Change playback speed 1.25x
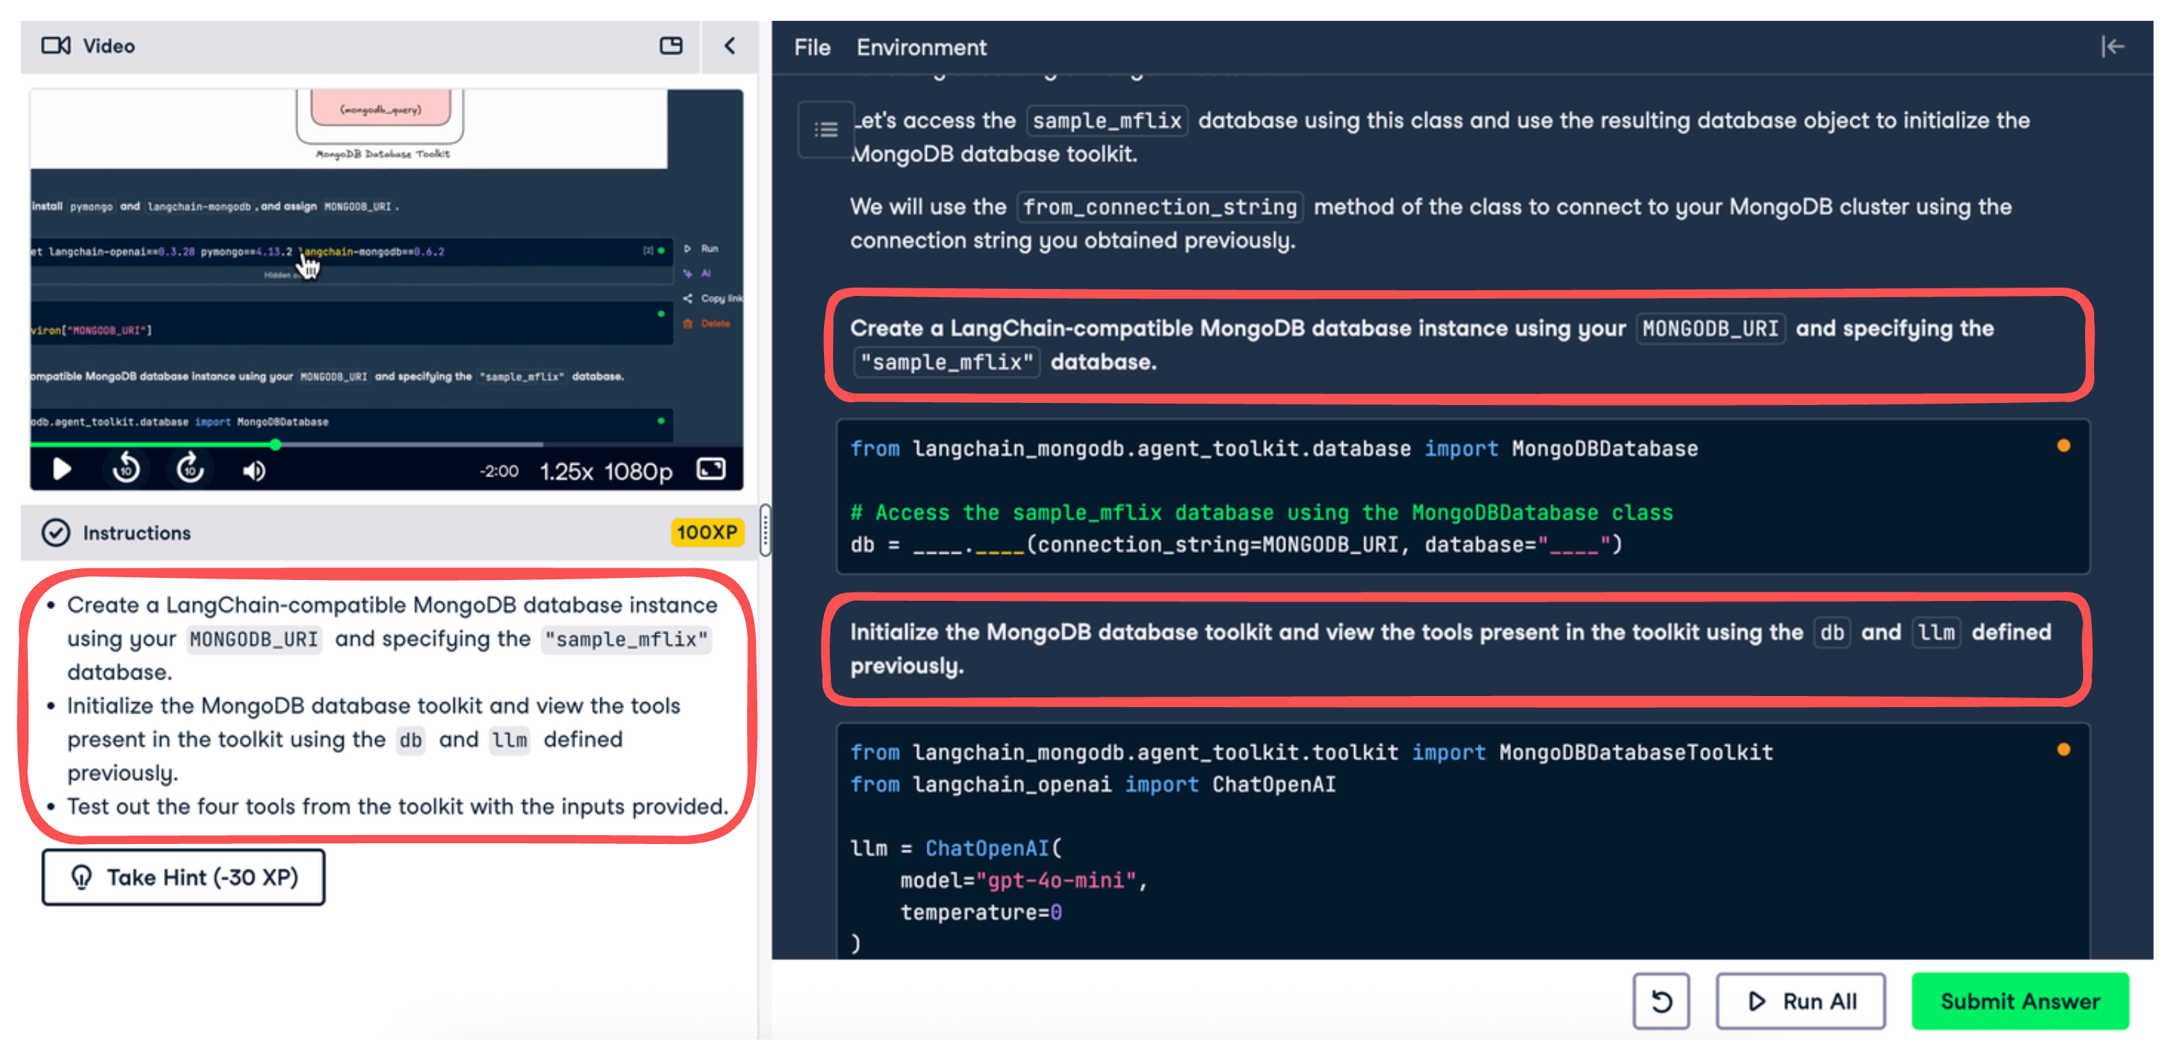Viewport: 2174px width, 1060px height. 566,471
